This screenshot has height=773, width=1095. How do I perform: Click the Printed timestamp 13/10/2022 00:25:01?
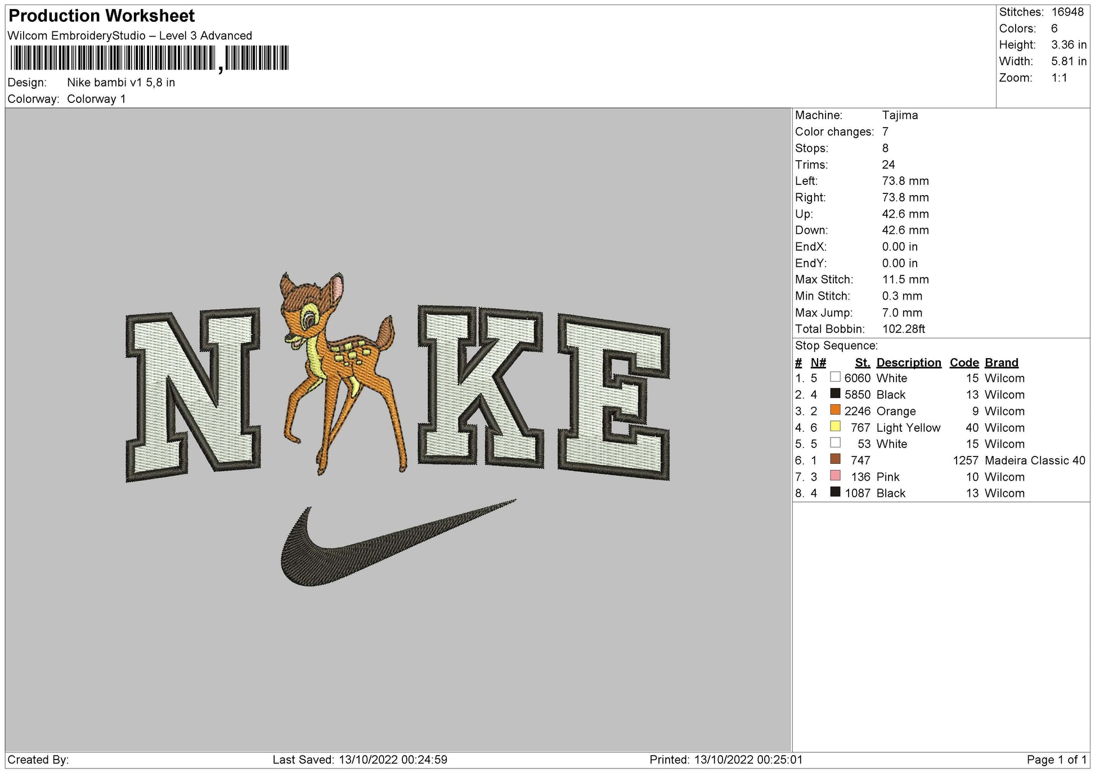tap(748, 760)
